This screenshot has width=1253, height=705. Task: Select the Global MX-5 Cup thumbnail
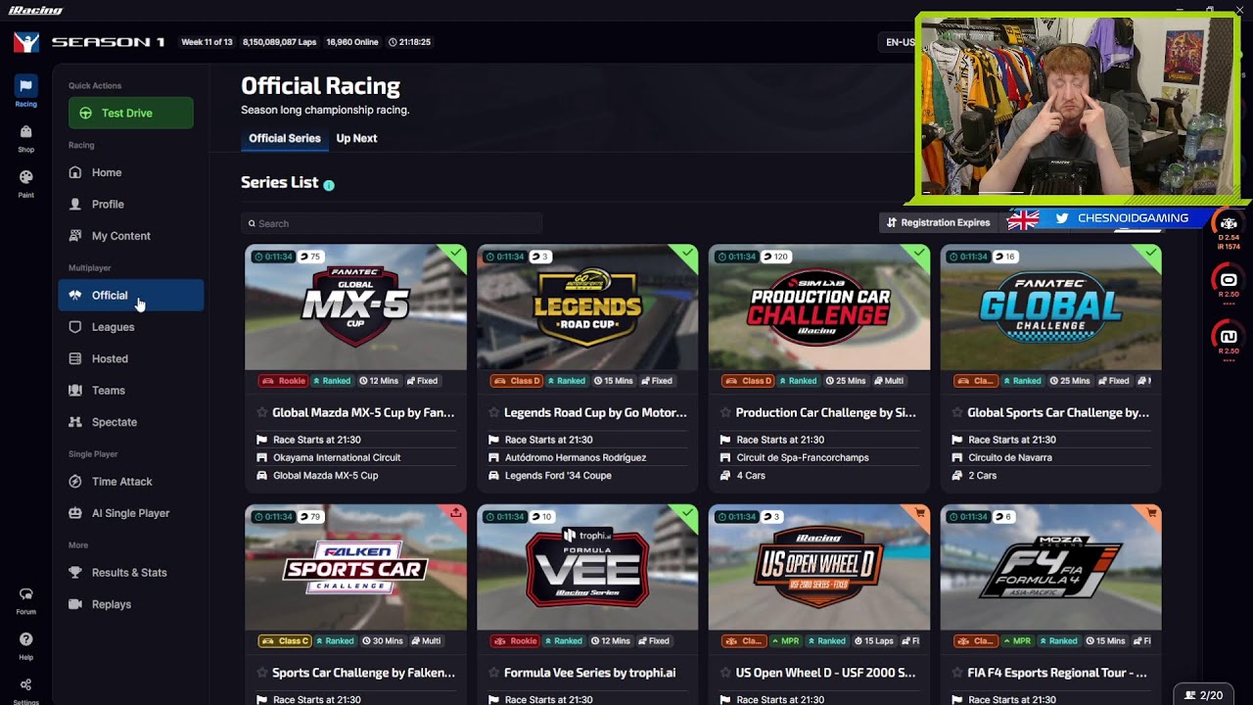pyautogui.click(x=356, y=307)
